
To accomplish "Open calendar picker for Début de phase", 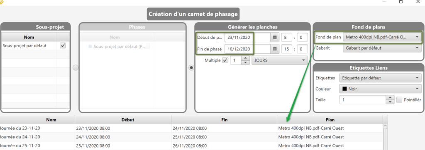I will (x=275, y=37).
